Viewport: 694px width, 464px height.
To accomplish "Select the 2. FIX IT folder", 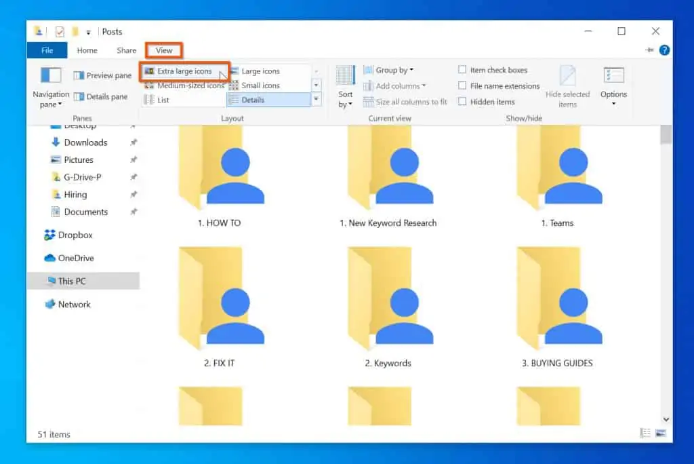I will (220, 308).
